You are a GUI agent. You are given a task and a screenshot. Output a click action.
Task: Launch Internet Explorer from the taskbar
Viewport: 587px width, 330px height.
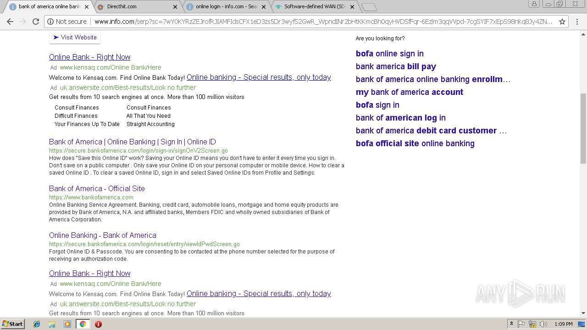(x=37, y=324)
